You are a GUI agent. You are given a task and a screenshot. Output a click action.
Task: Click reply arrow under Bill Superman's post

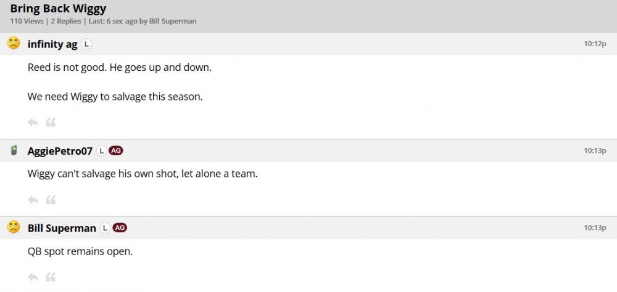(33, 277)
